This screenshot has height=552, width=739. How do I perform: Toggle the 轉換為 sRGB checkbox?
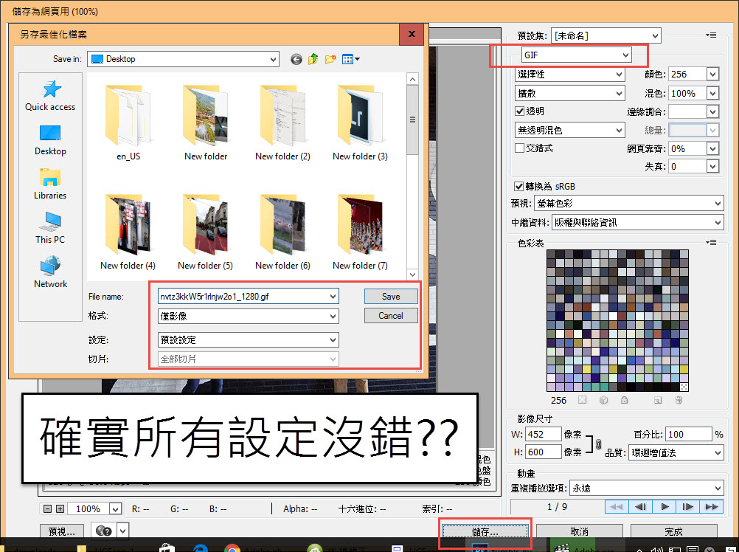519,186
